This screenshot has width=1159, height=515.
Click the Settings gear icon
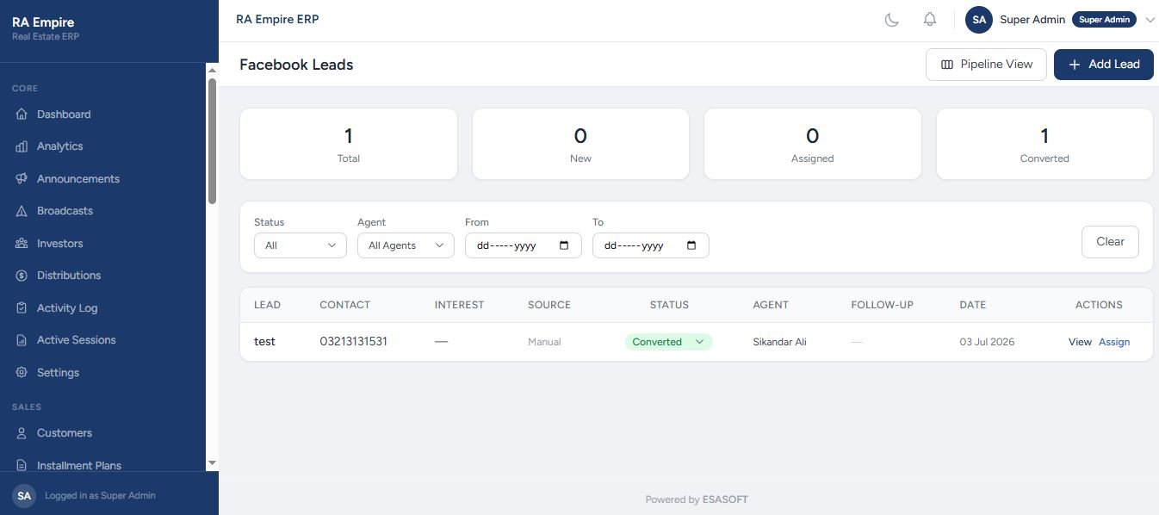(x=22, y=373)
